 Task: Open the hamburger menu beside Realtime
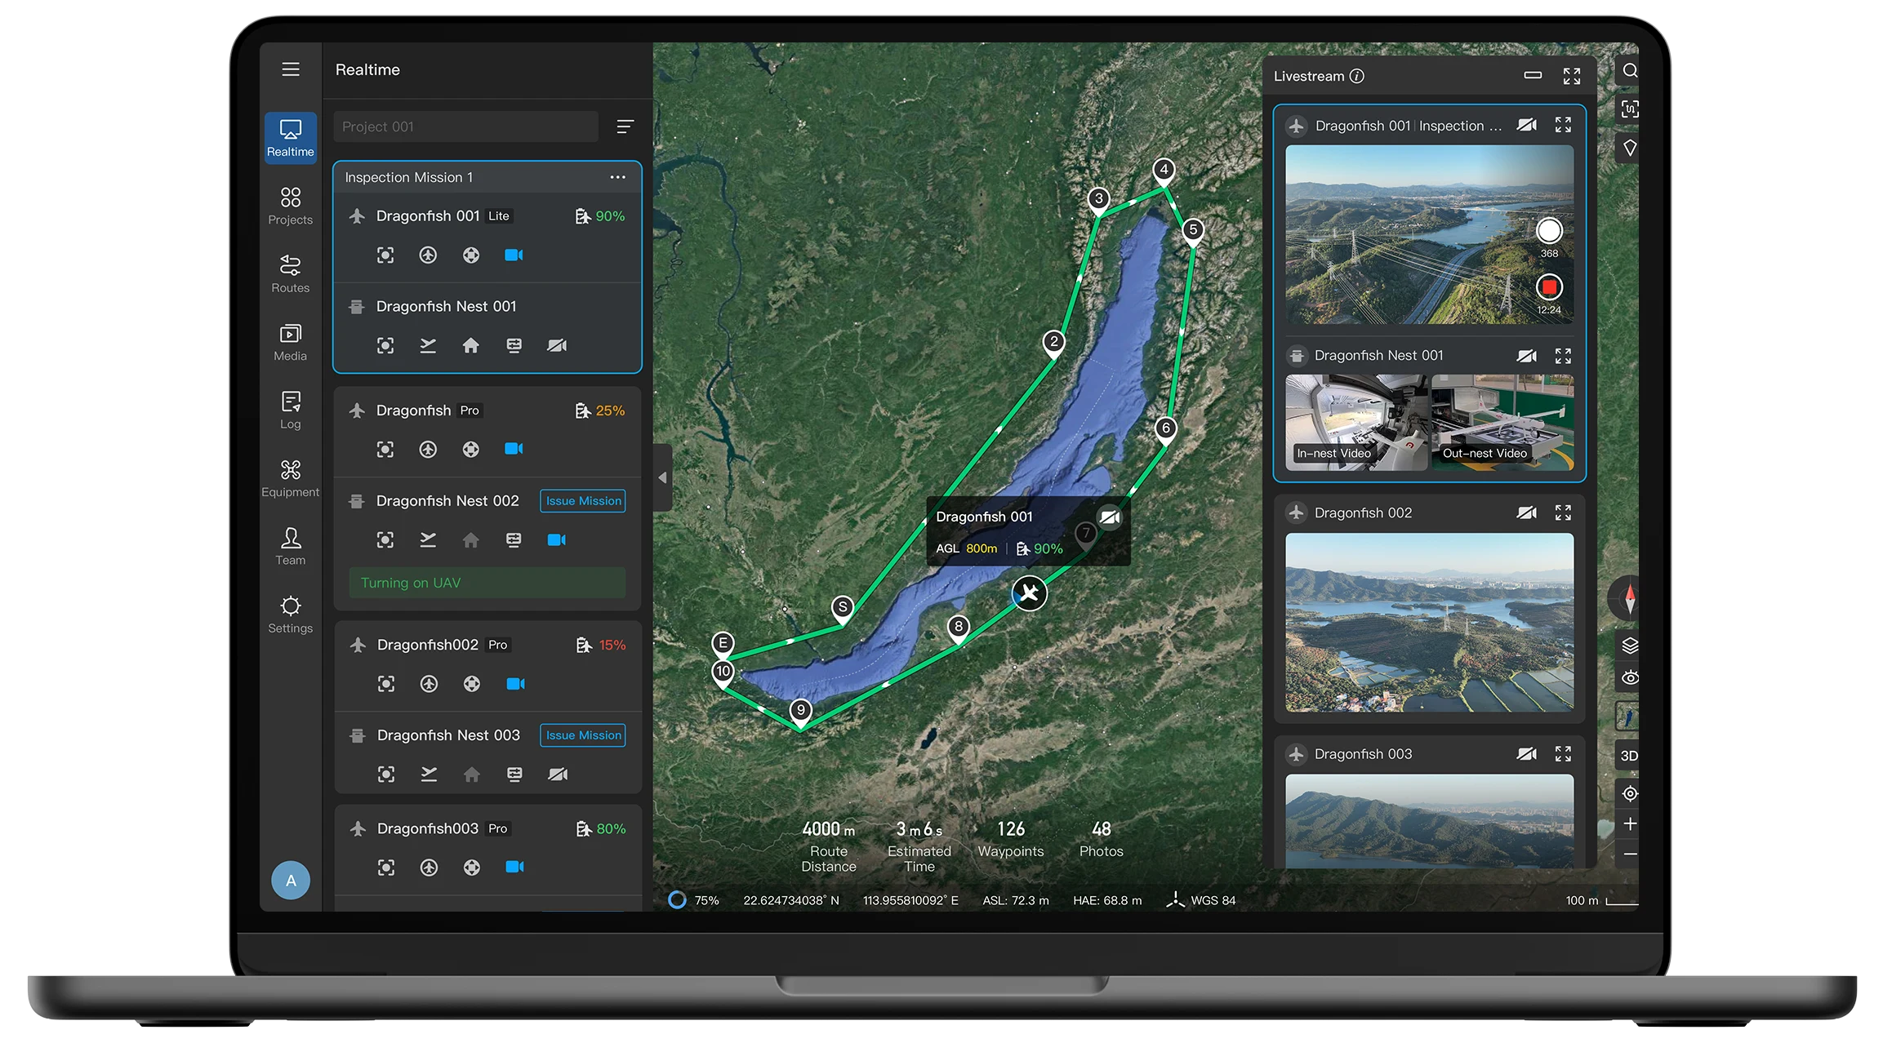(291, 69)
